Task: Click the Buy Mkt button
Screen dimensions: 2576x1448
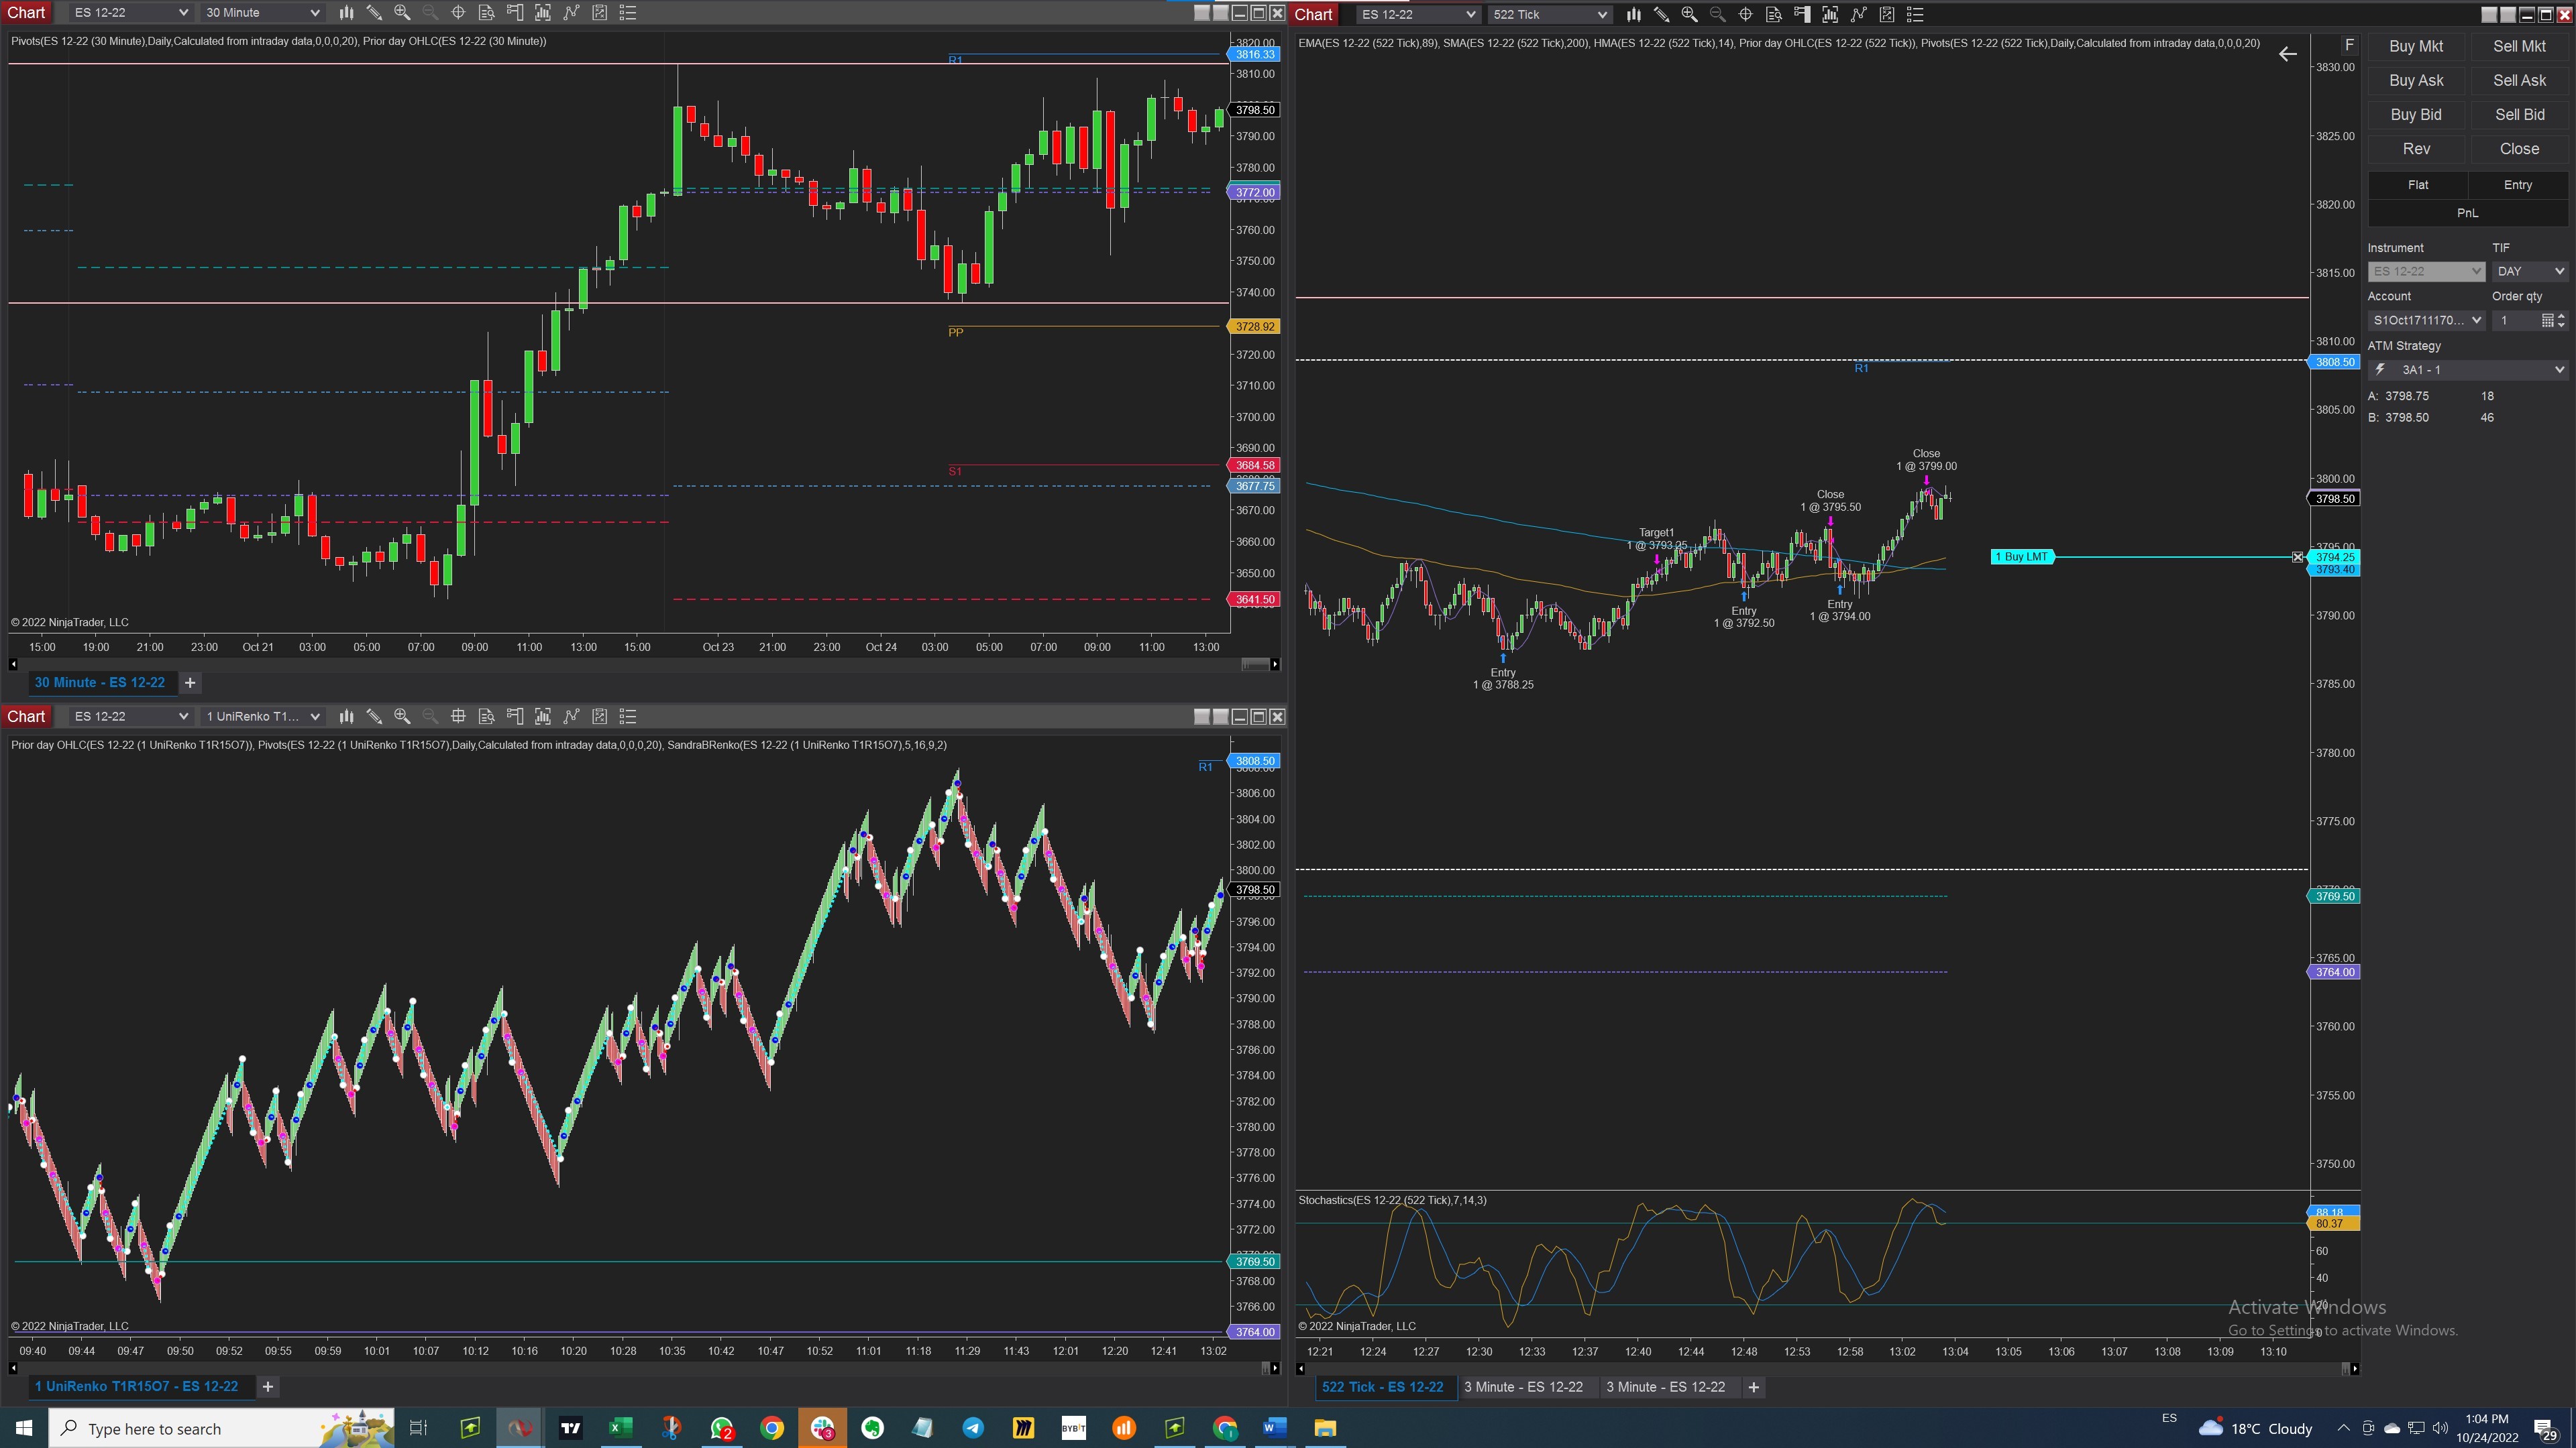Action: pyautogui.click(x=2416, y=46)
